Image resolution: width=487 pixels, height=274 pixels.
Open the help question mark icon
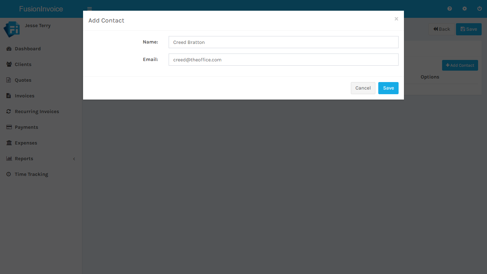(450, 9)
